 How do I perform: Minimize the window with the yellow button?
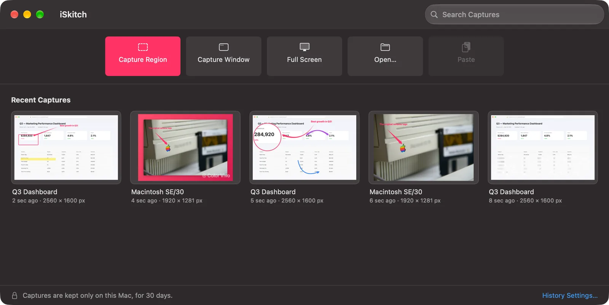tap(27, 14)
